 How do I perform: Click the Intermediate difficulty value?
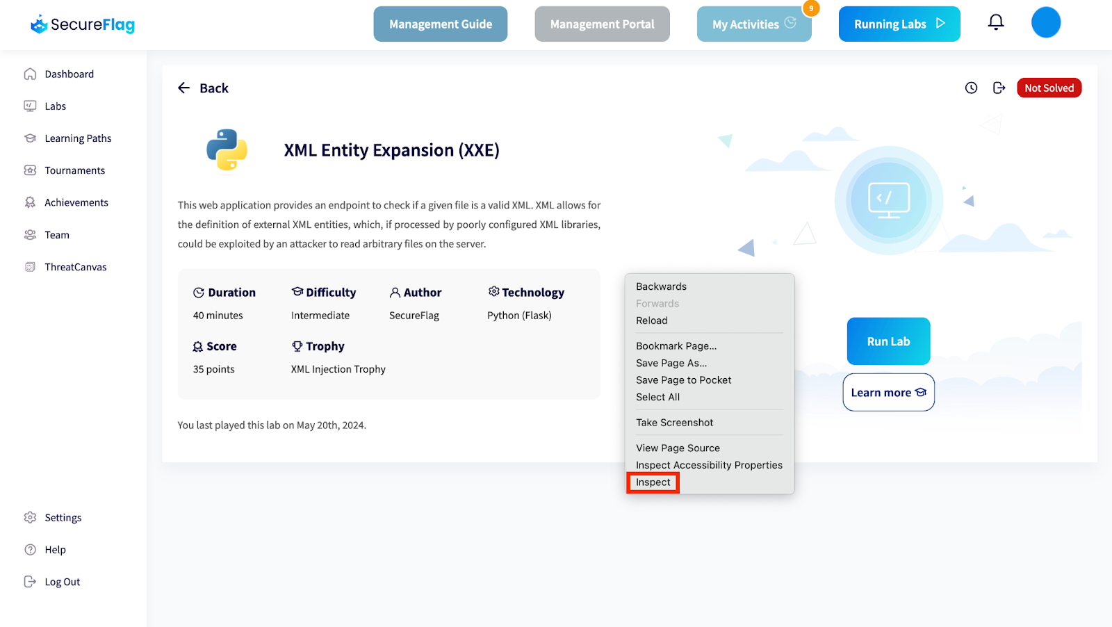(320, 316)
